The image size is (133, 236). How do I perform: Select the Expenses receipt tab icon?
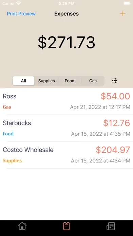(66, 227)
